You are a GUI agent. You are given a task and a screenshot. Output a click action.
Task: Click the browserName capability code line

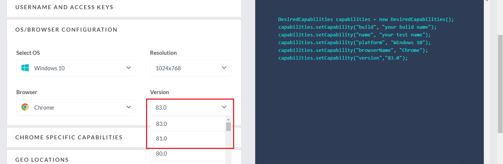(x=353, y=50)
